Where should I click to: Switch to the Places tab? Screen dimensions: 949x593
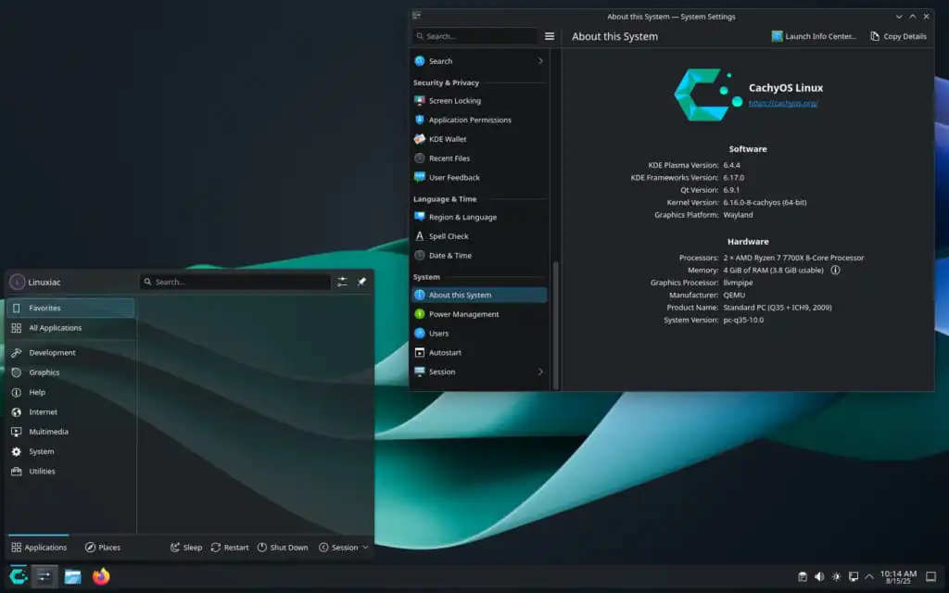[103, 548]
